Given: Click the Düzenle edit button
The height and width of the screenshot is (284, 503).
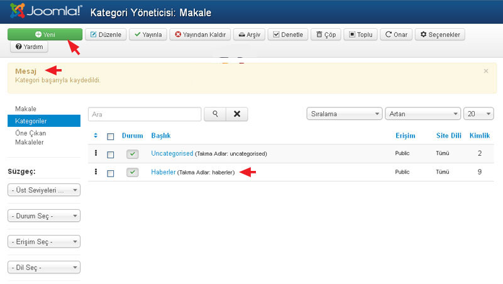Looking at the screenshot, I should (x=106, y=35).
